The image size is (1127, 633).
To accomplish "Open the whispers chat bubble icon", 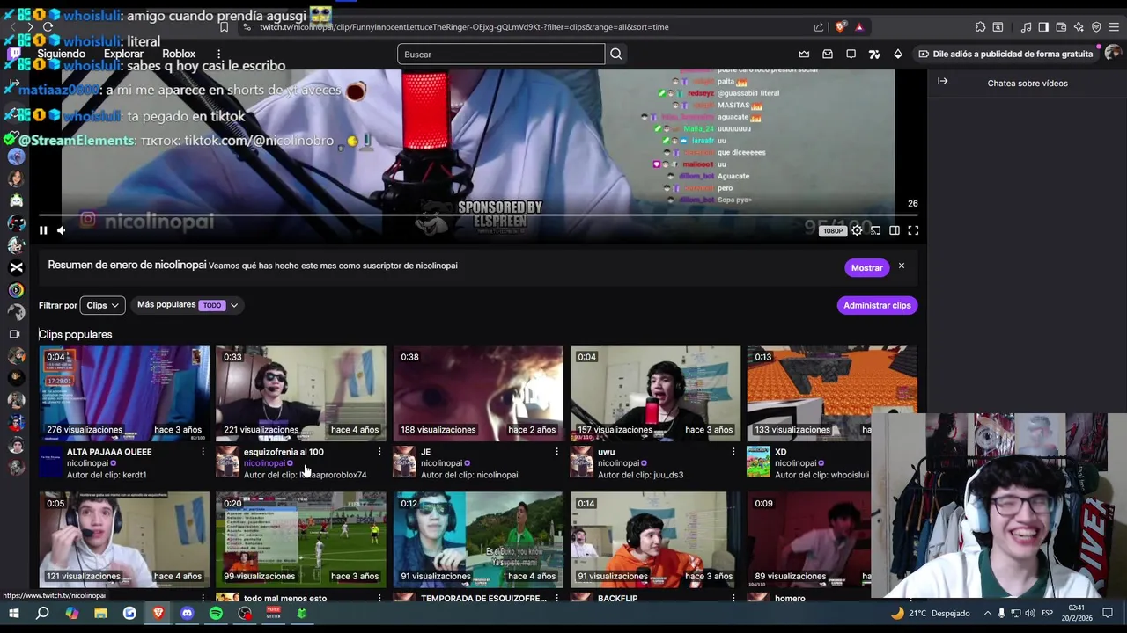I will (x=851, y=54).
